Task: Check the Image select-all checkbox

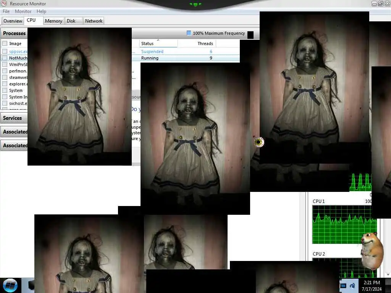Action: [x=5, y=43]
